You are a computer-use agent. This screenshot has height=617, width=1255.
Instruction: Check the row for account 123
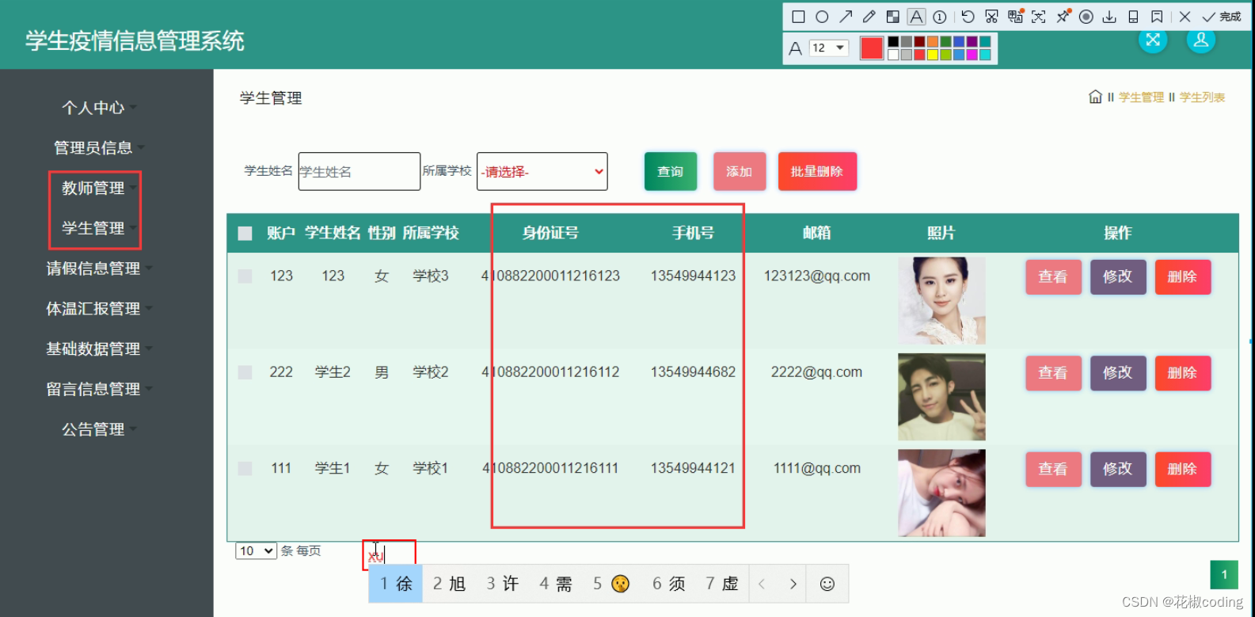point(245,276)
